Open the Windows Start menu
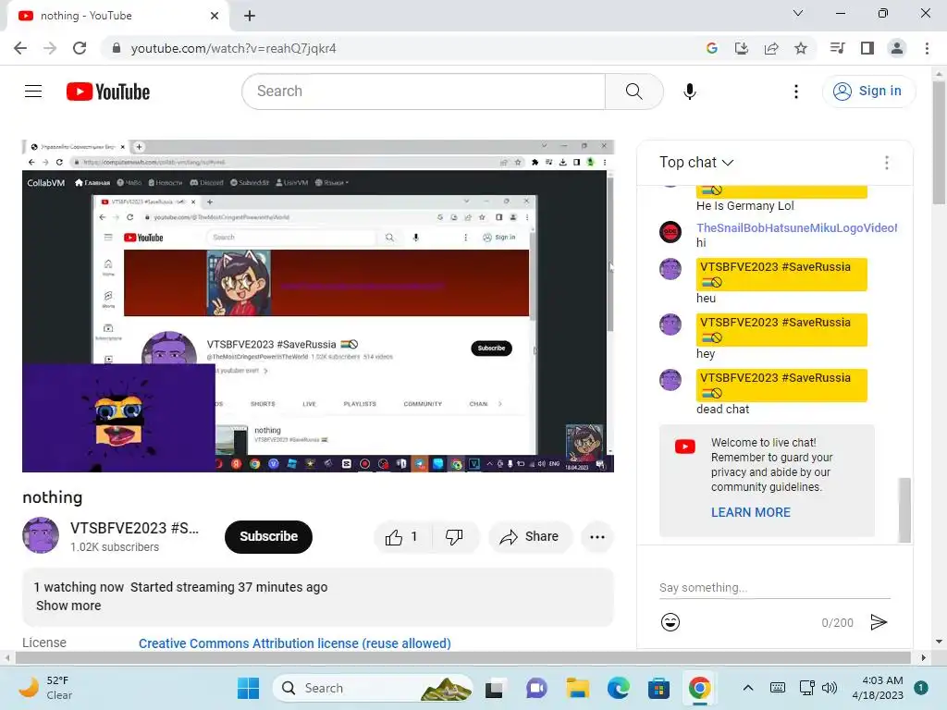The image size is (947, 710). click(x=248, y=688)
